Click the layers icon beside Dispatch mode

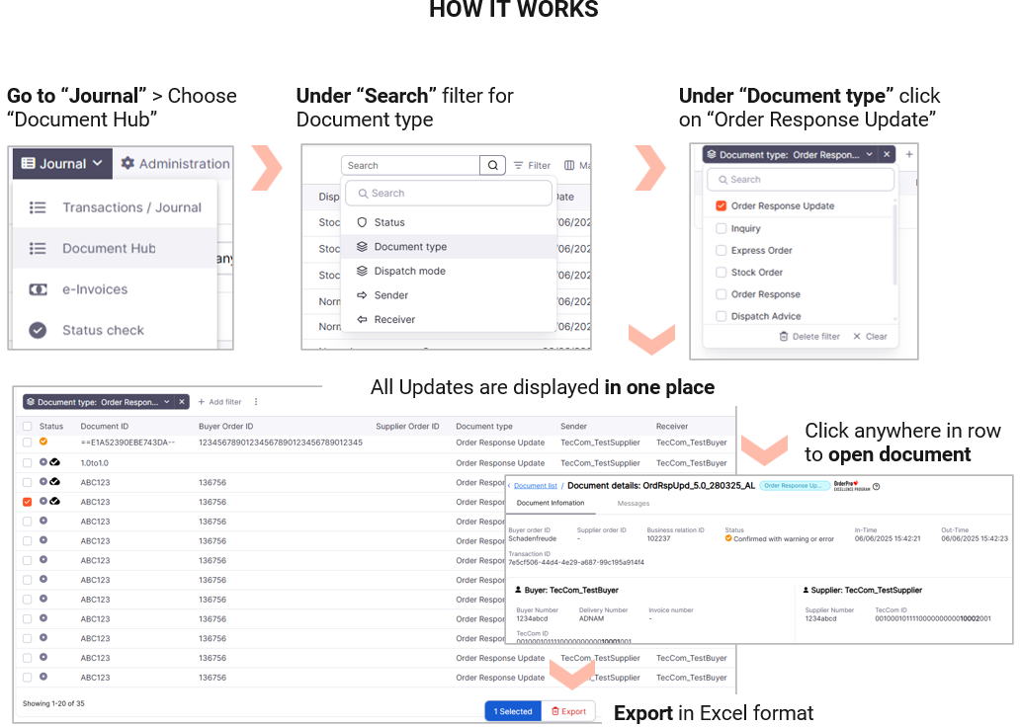(x=362, y=271)
